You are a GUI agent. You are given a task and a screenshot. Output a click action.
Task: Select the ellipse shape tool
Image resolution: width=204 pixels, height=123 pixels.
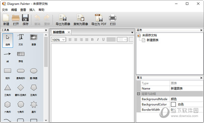(34, 71)
